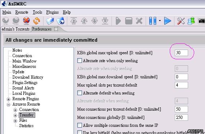Open the console terminal icon
The width and height of the screenshot is (205, 134).
[x=201, y=21]
